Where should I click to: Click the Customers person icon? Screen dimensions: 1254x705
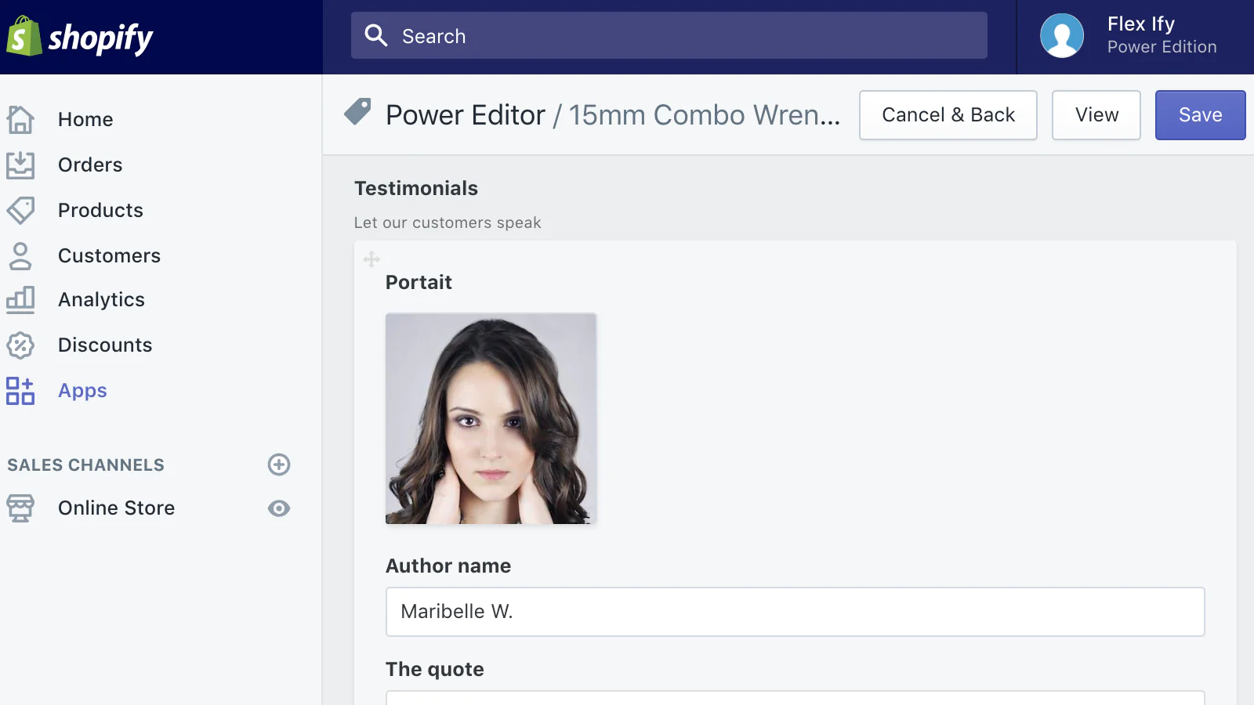tap(20, 256)
